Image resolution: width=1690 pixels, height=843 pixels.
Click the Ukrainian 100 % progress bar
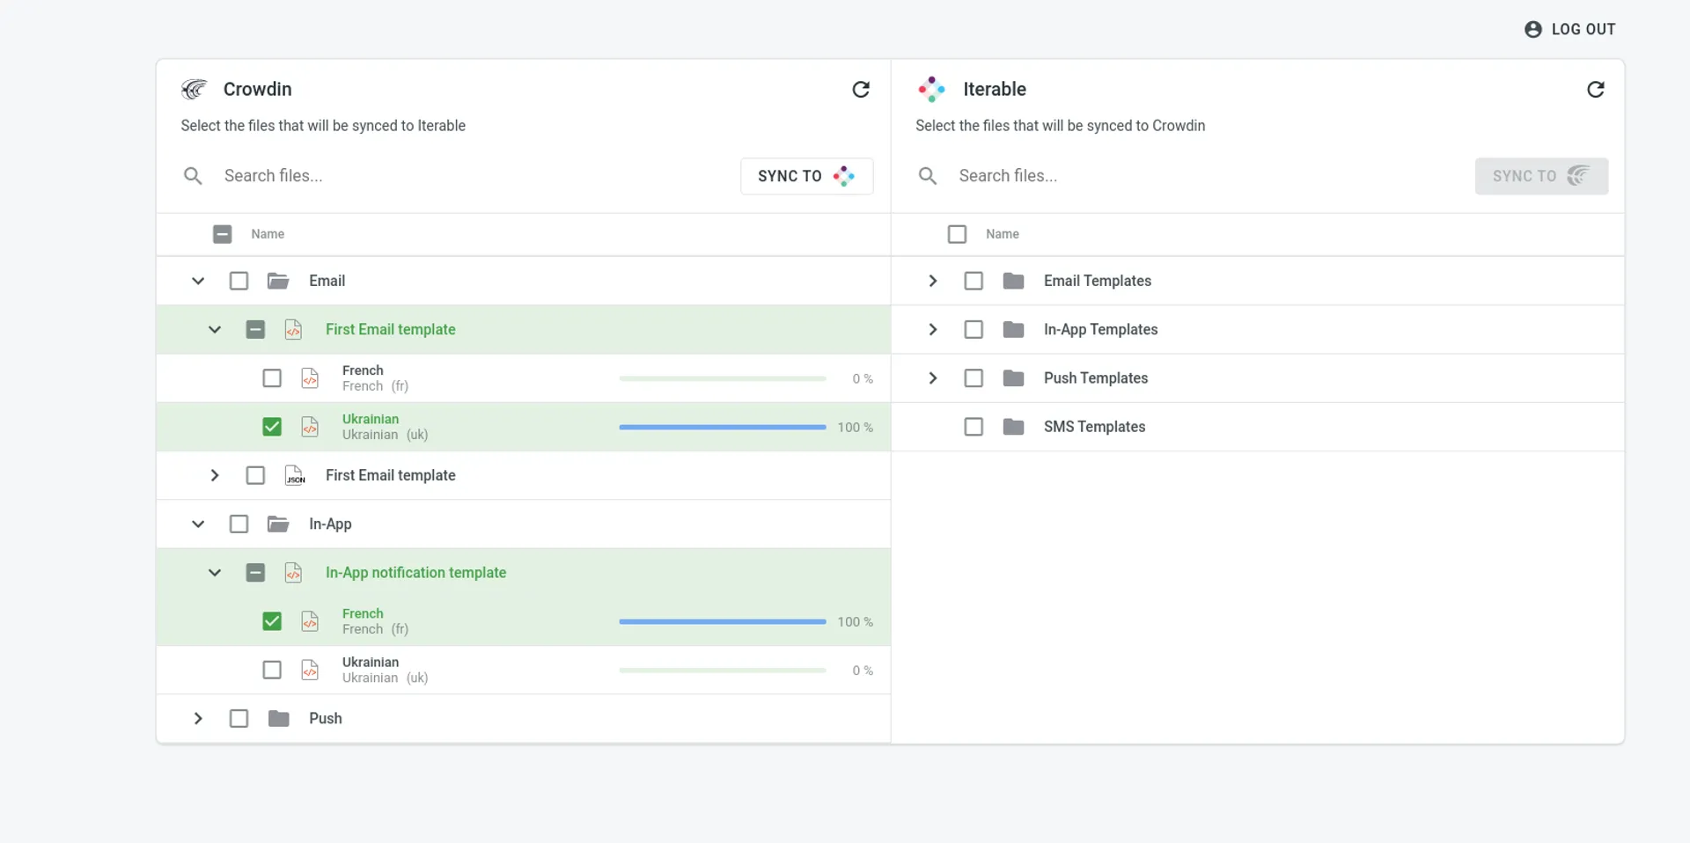click(723, 427)
